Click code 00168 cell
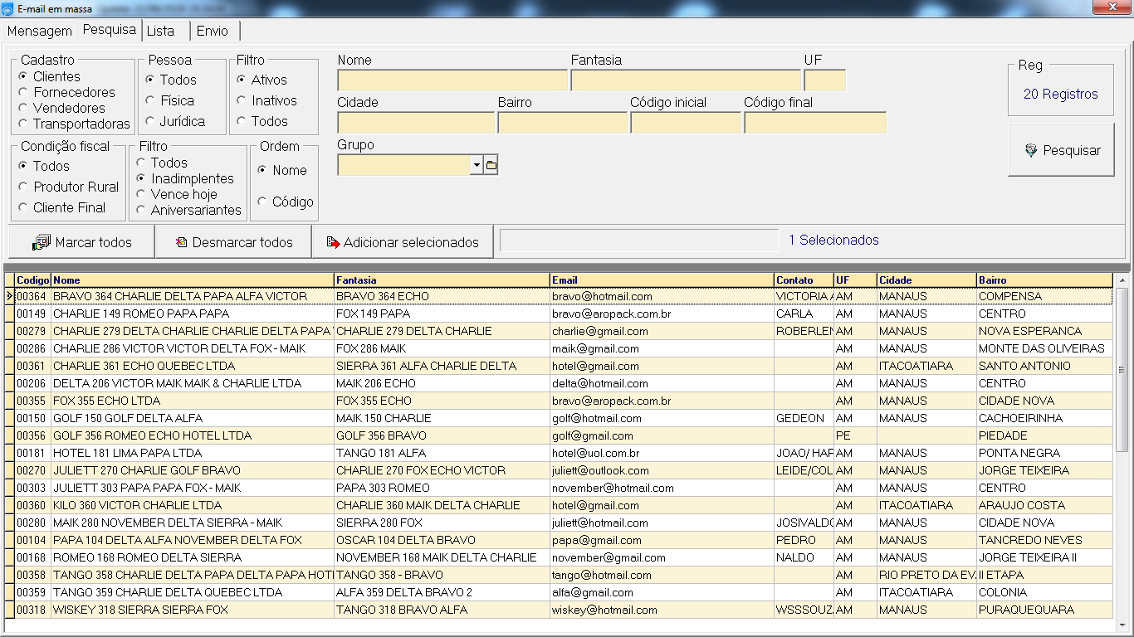Image resolution: width=1134 pixels, height=637 pixels. tap(33, 557)
